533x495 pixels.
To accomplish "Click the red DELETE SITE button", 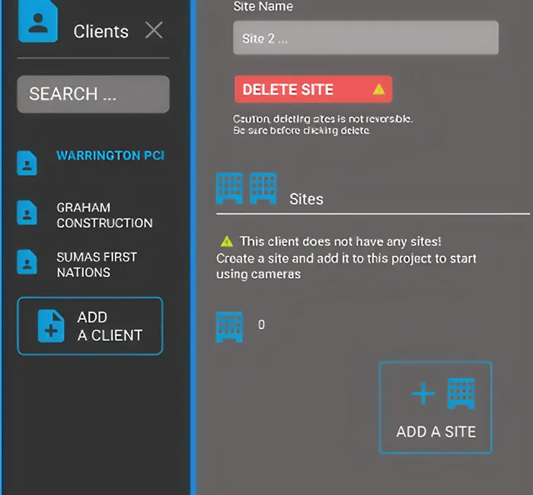I will point(314,89).
